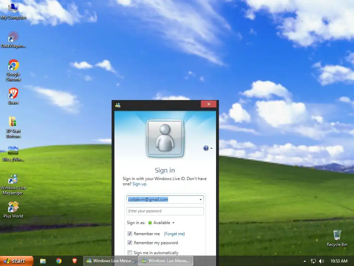Enable Sign me in automatically checkbox
The image size is (354, 266).
pyautogui.click(x=130, y=252)
